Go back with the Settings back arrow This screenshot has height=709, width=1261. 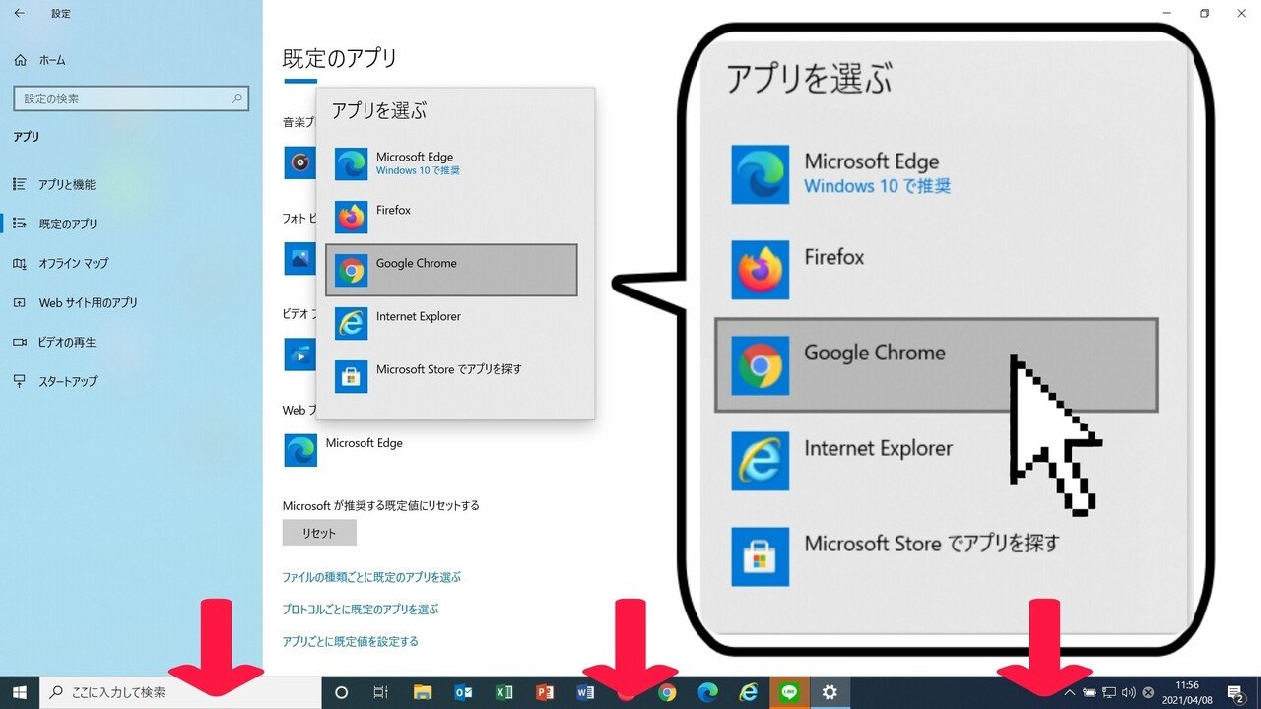(x=20, y=14)
